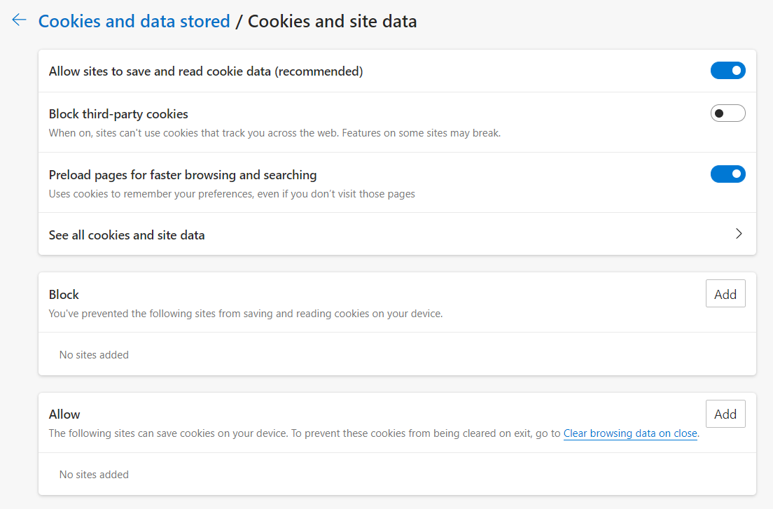
Task: Click "No sites added" under Allow
Action: (94, 474)
